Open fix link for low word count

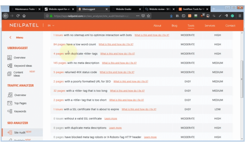(116, 44)
